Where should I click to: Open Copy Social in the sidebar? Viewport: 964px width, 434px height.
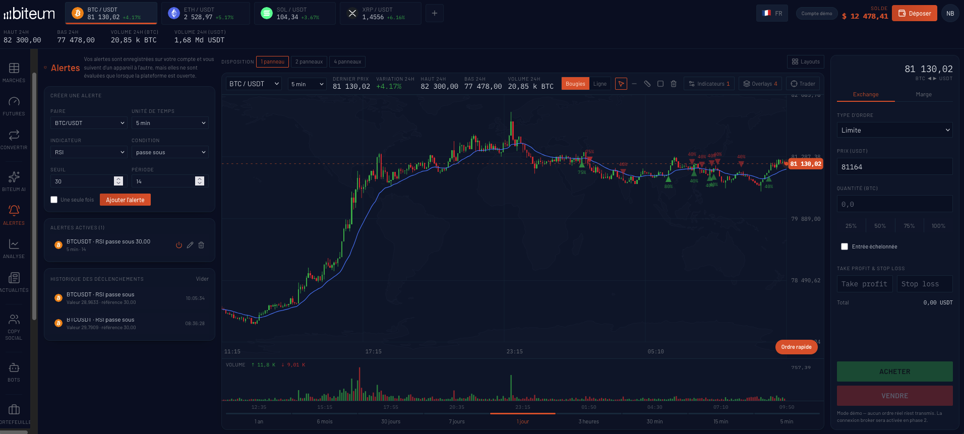pyautogui.click(x=14, y=327)
